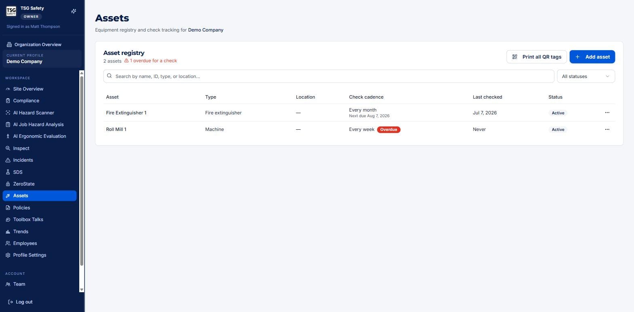Click the sidebar vertical scrollbar thumb
This screenshot has width=634, height=312.
pyautogui.click(x=82, y=171)
